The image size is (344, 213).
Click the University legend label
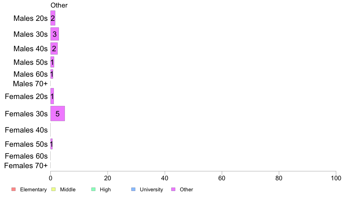(151, 190)
